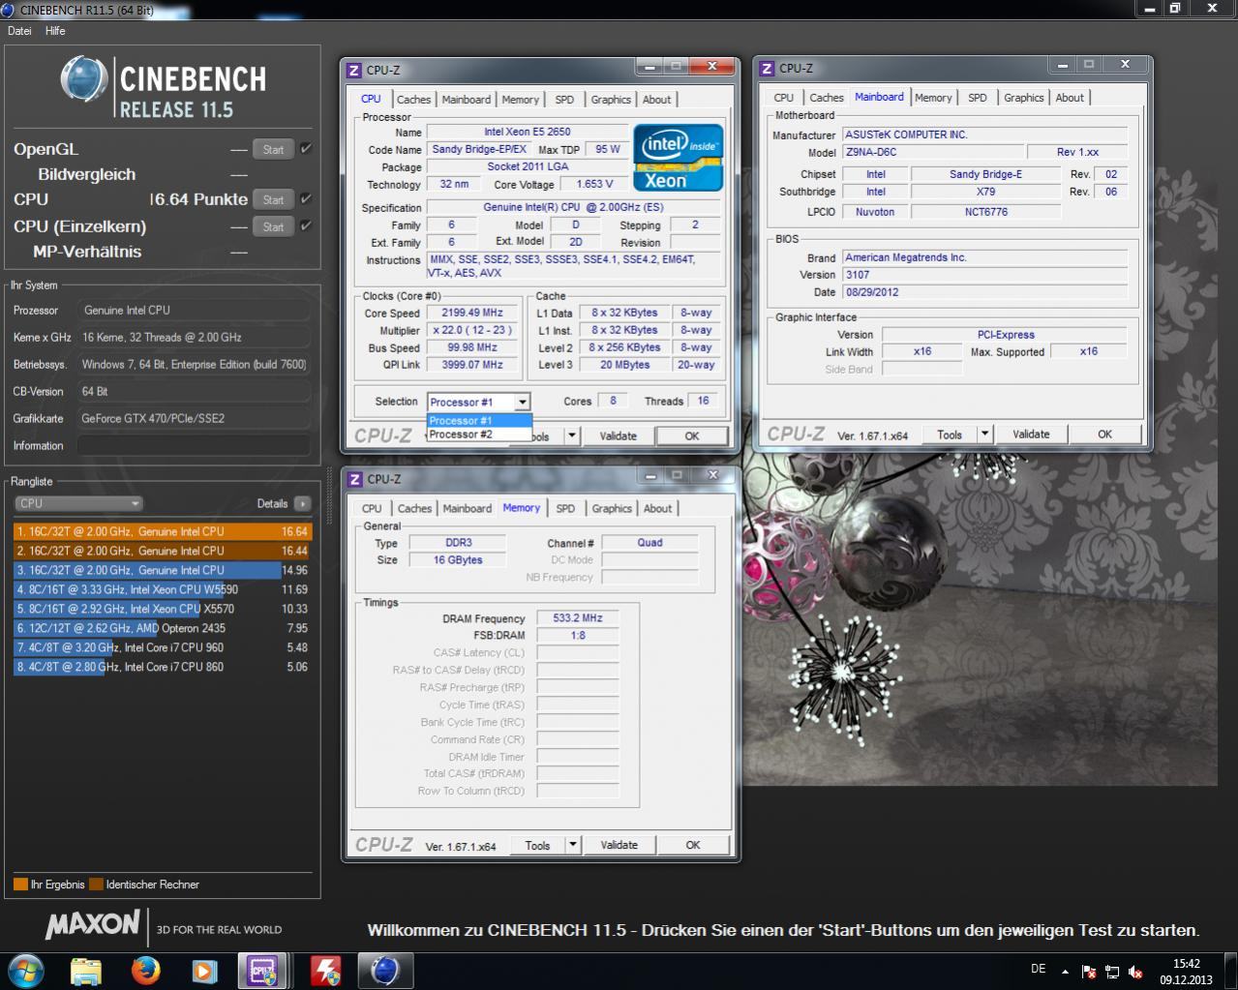Toggle the CPU (Einzelkern) test checkbox
The height and width of the screenshot is (990, 1238).
305,225
